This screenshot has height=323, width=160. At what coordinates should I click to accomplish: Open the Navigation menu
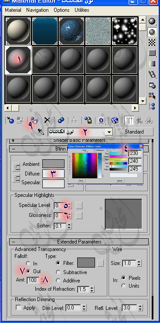coord(37,10)
